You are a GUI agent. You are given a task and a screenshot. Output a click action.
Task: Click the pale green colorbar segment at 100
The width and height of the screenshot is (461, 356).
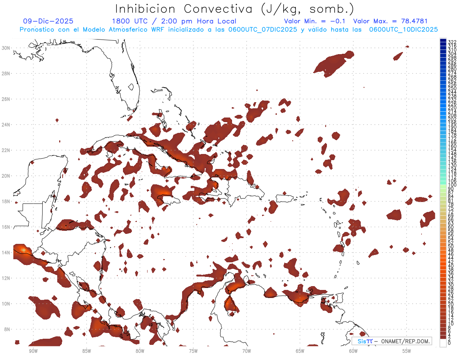coord(443,187)
